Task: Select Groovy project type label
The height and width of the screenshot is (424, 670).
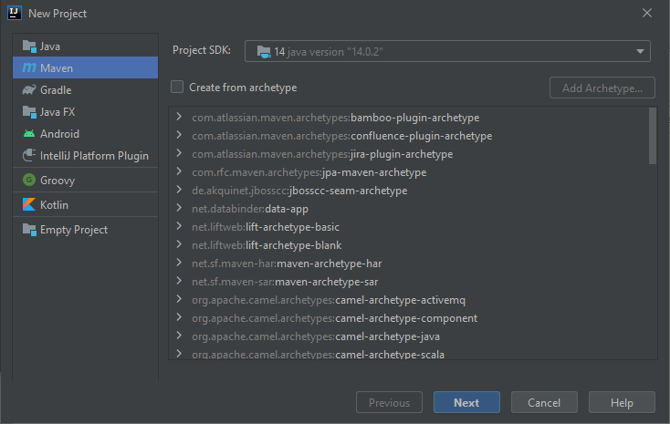Action: (x=58, y=181)
